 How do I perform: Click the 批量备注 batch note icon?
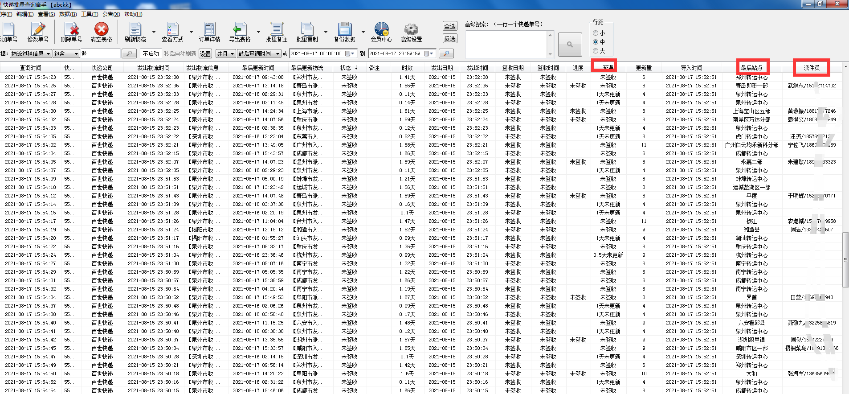[277, 29]
